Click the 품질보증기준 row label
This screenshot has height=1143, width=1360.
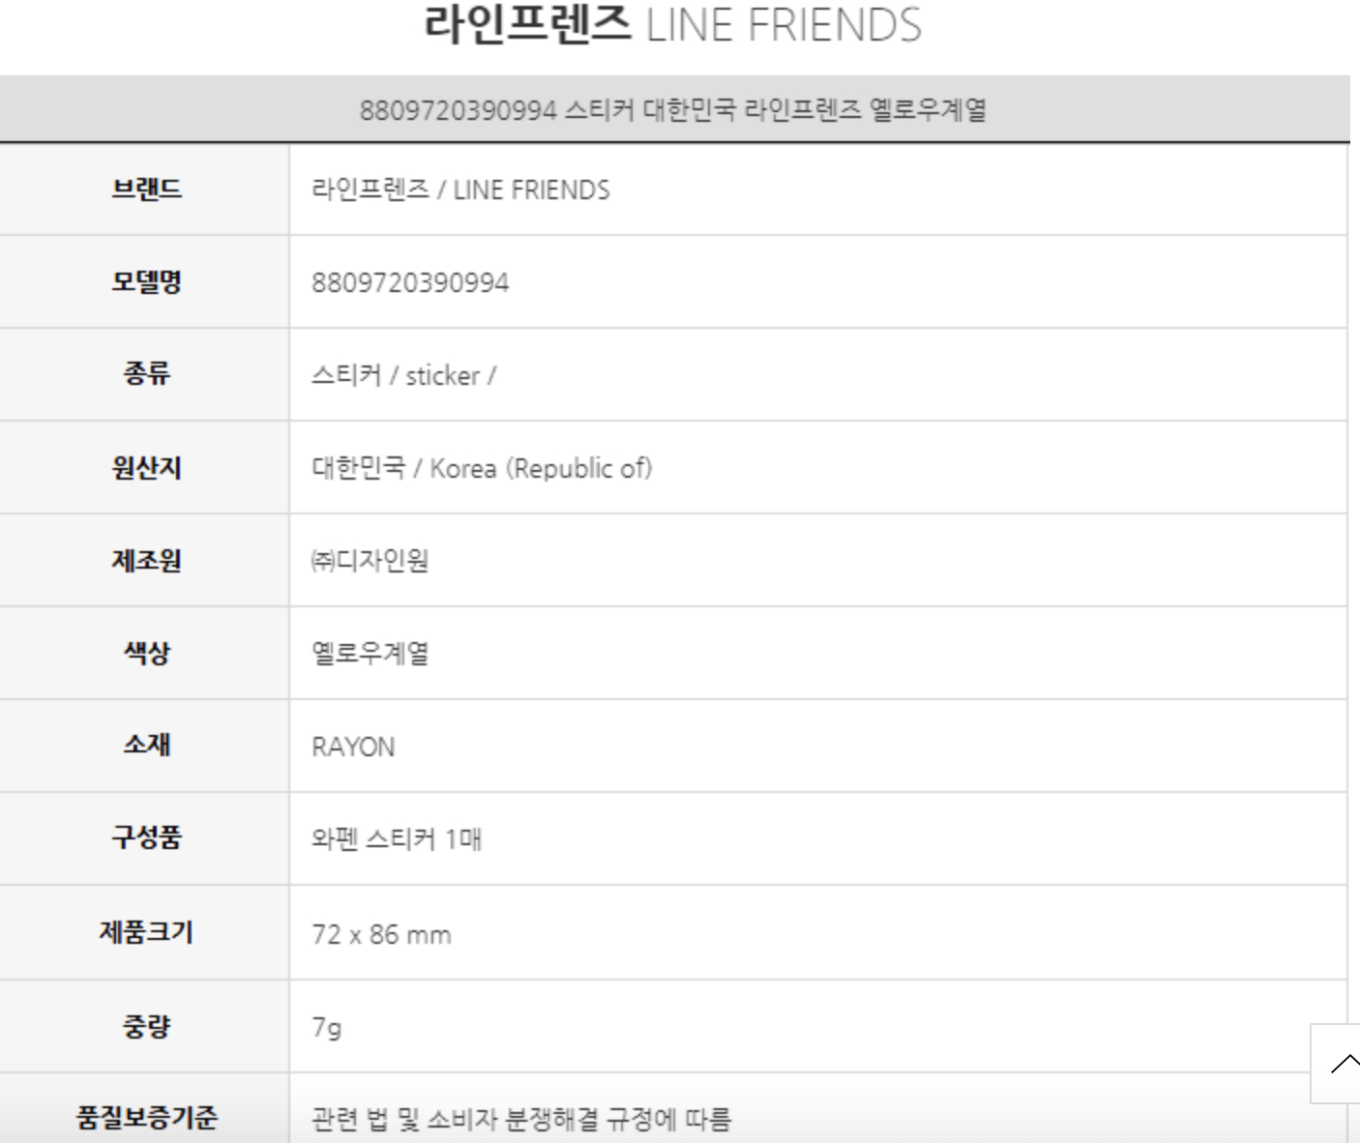coord(146,1118)
